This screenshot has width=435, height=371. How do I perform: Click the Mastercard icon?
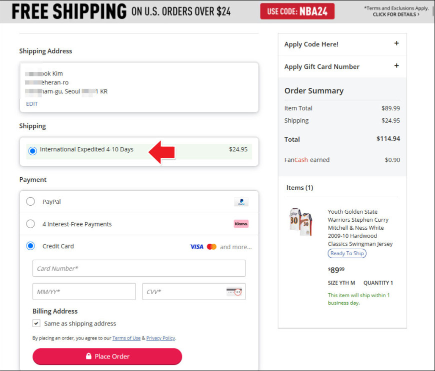pos(211,247)
